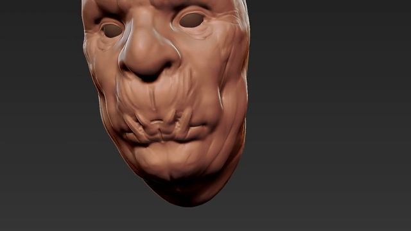Click the head model's hollow right eye socket
411x231 pixels.
(x=191, y=20)
